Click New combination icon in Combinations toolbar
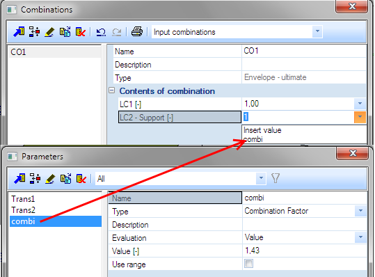The image size is (375, 277). [19, 32]
